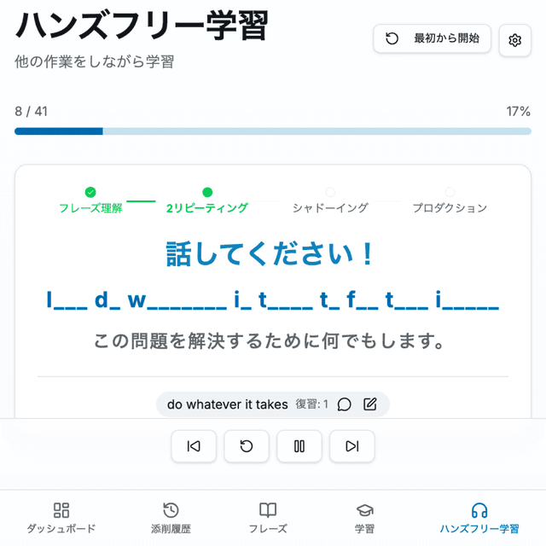Open the 学習 tab
The image size is (546, 546).
click(364, 518)
